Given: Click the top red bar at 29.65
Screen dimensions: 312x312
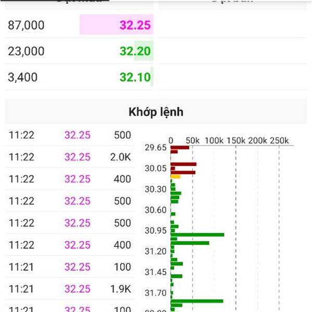Looking at the screenshot, I should click(x=180, y=148).
